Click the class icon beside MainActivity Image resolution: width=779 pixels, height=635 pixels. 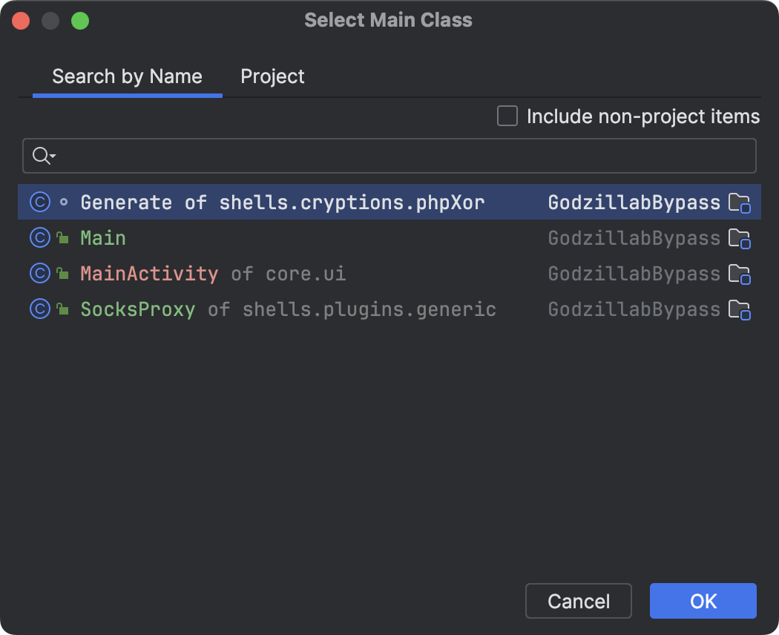click(x=39, y=273)
